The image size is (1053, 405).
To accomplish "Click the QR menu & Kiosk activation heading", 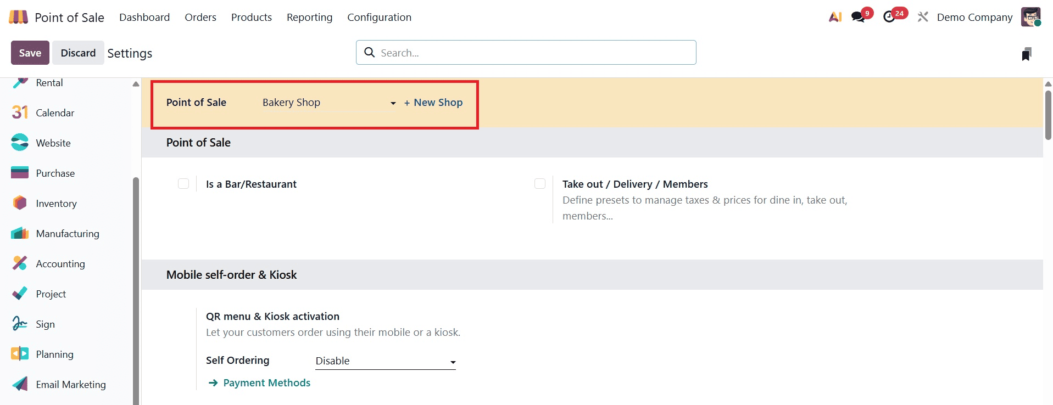I will pyautogui.click(x=272, y=317).
